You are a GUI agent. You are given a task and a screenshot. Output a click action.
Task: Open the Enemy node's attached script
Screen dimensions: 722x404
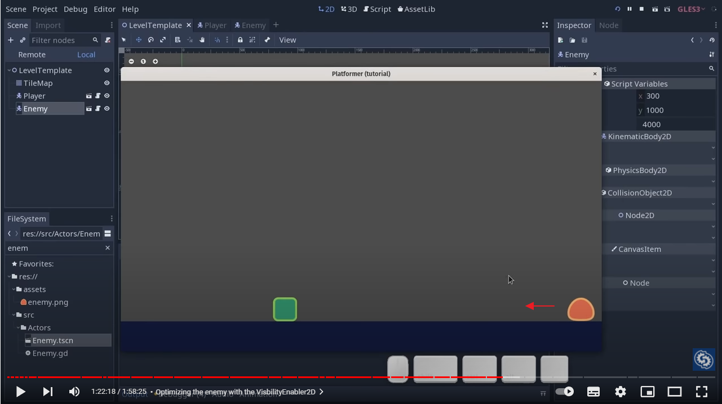[98, 109]
